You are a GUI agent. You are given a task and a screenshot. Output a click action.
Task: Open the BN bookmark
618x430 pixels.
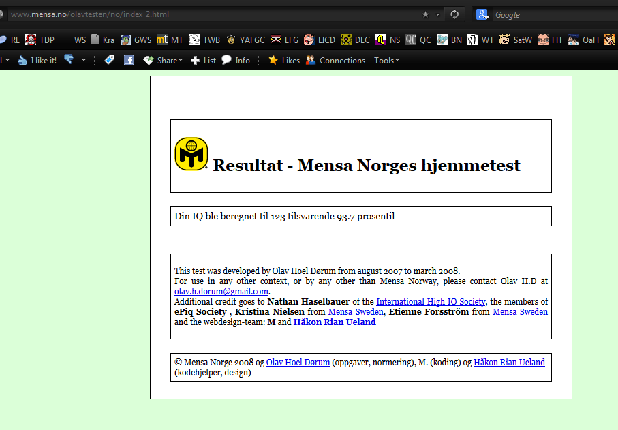point(449,40)
